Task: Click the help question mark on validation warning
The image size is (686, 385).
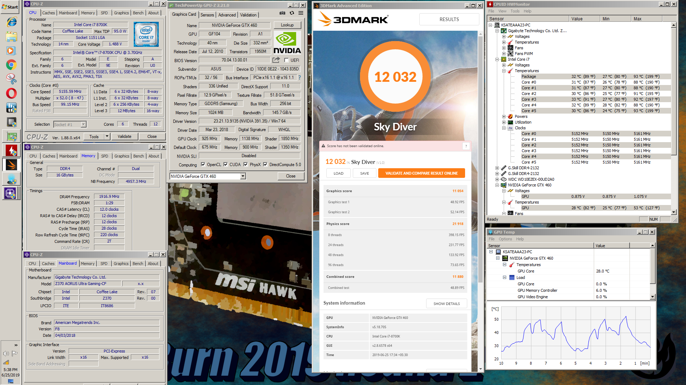Action: [x=466, y=146]
